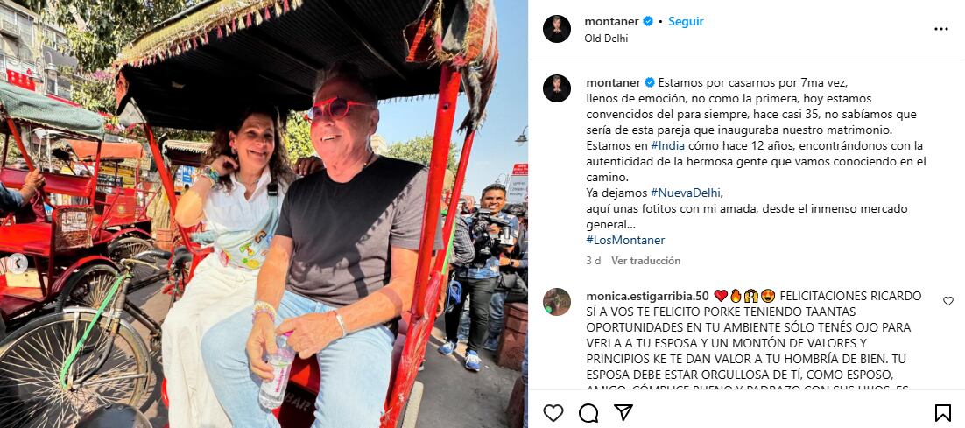Open montaner profile from header username
The width and height of the screenshot is (965, 428).
point(611,22)
